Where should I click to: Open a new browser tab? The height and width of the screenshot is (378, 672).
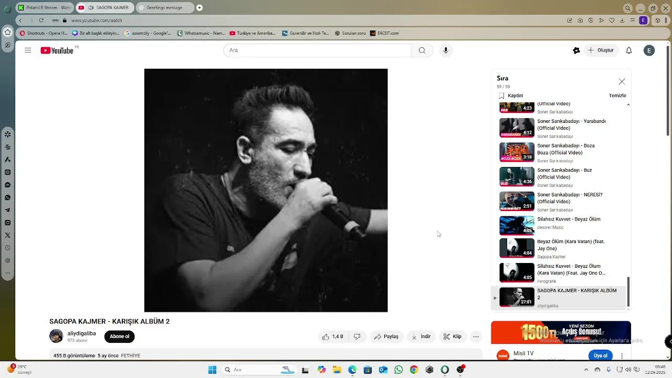click(199, 8)
